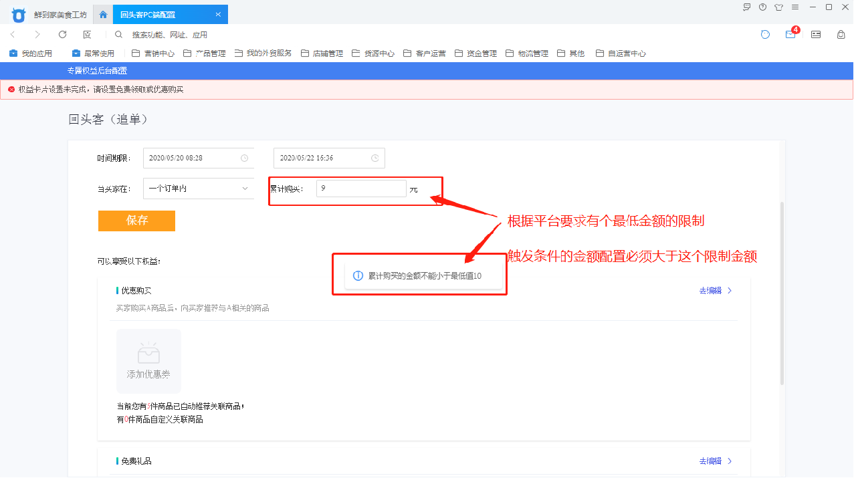Click the orange 保存 button

click(136, 221)
